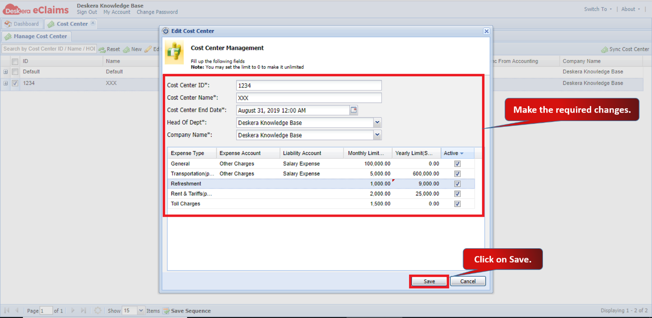Image resolution: width=652 pixels, height=318 pixels.
Task: Go to next page arrow
Action: pos(73,310)
